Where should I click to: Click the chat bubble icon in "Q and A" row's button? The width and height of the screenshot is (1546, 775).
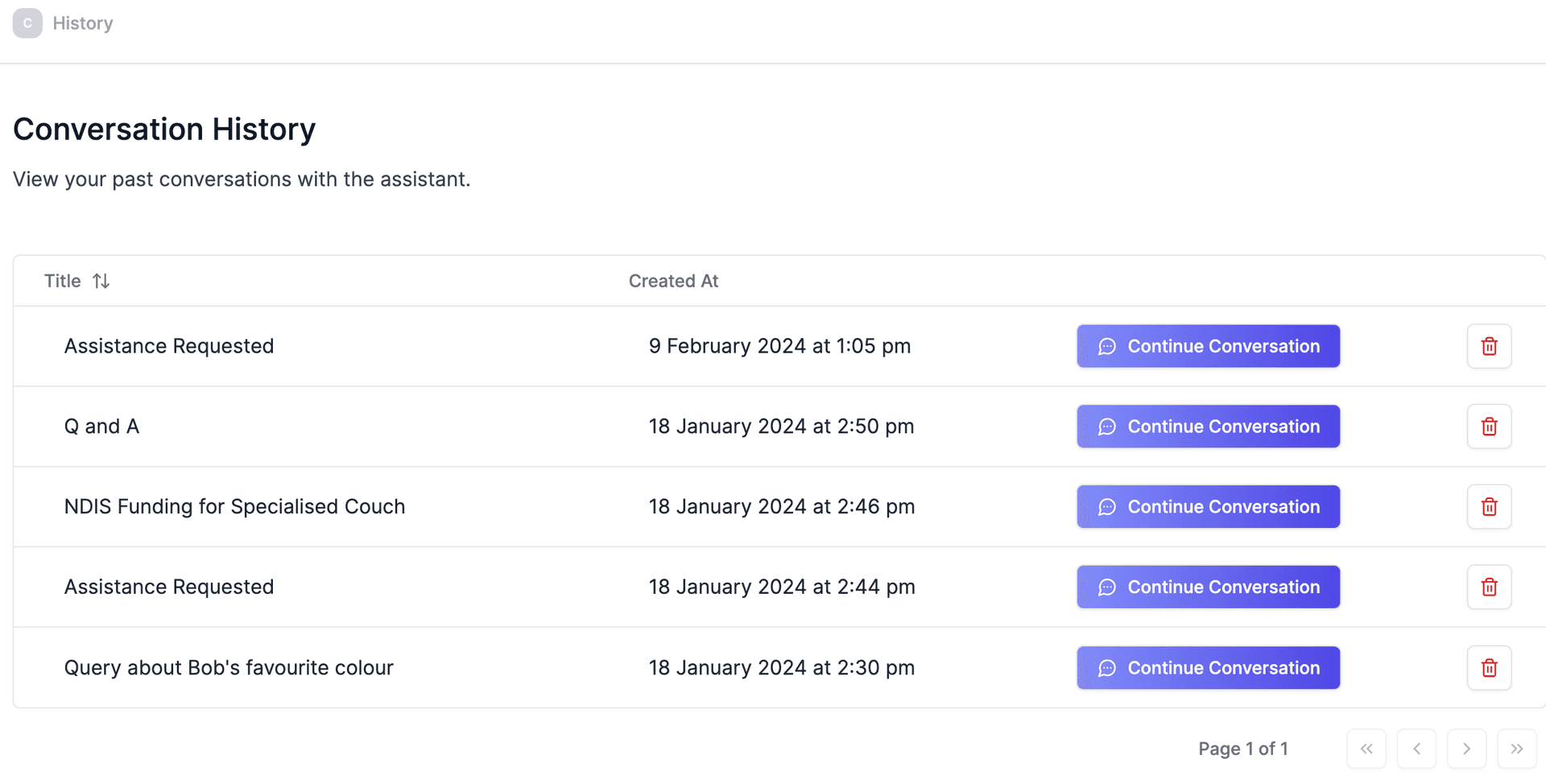point(1107,427)
